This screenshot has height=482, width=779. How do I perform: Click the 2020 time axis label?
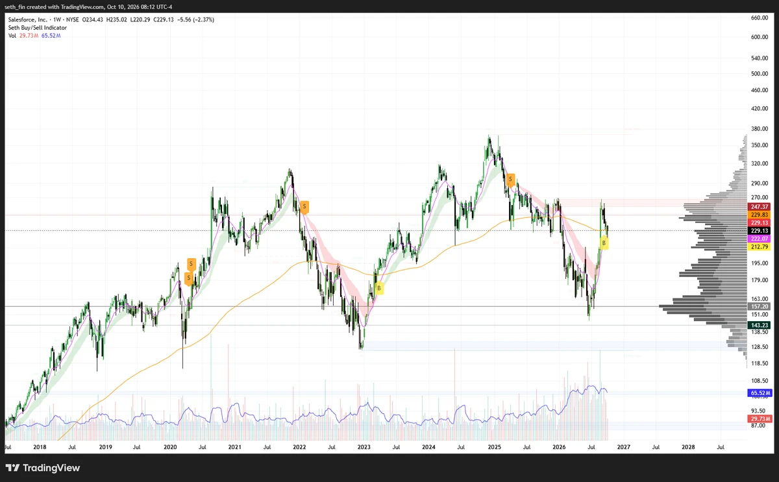pyautogui.click(x=169, y=447)
